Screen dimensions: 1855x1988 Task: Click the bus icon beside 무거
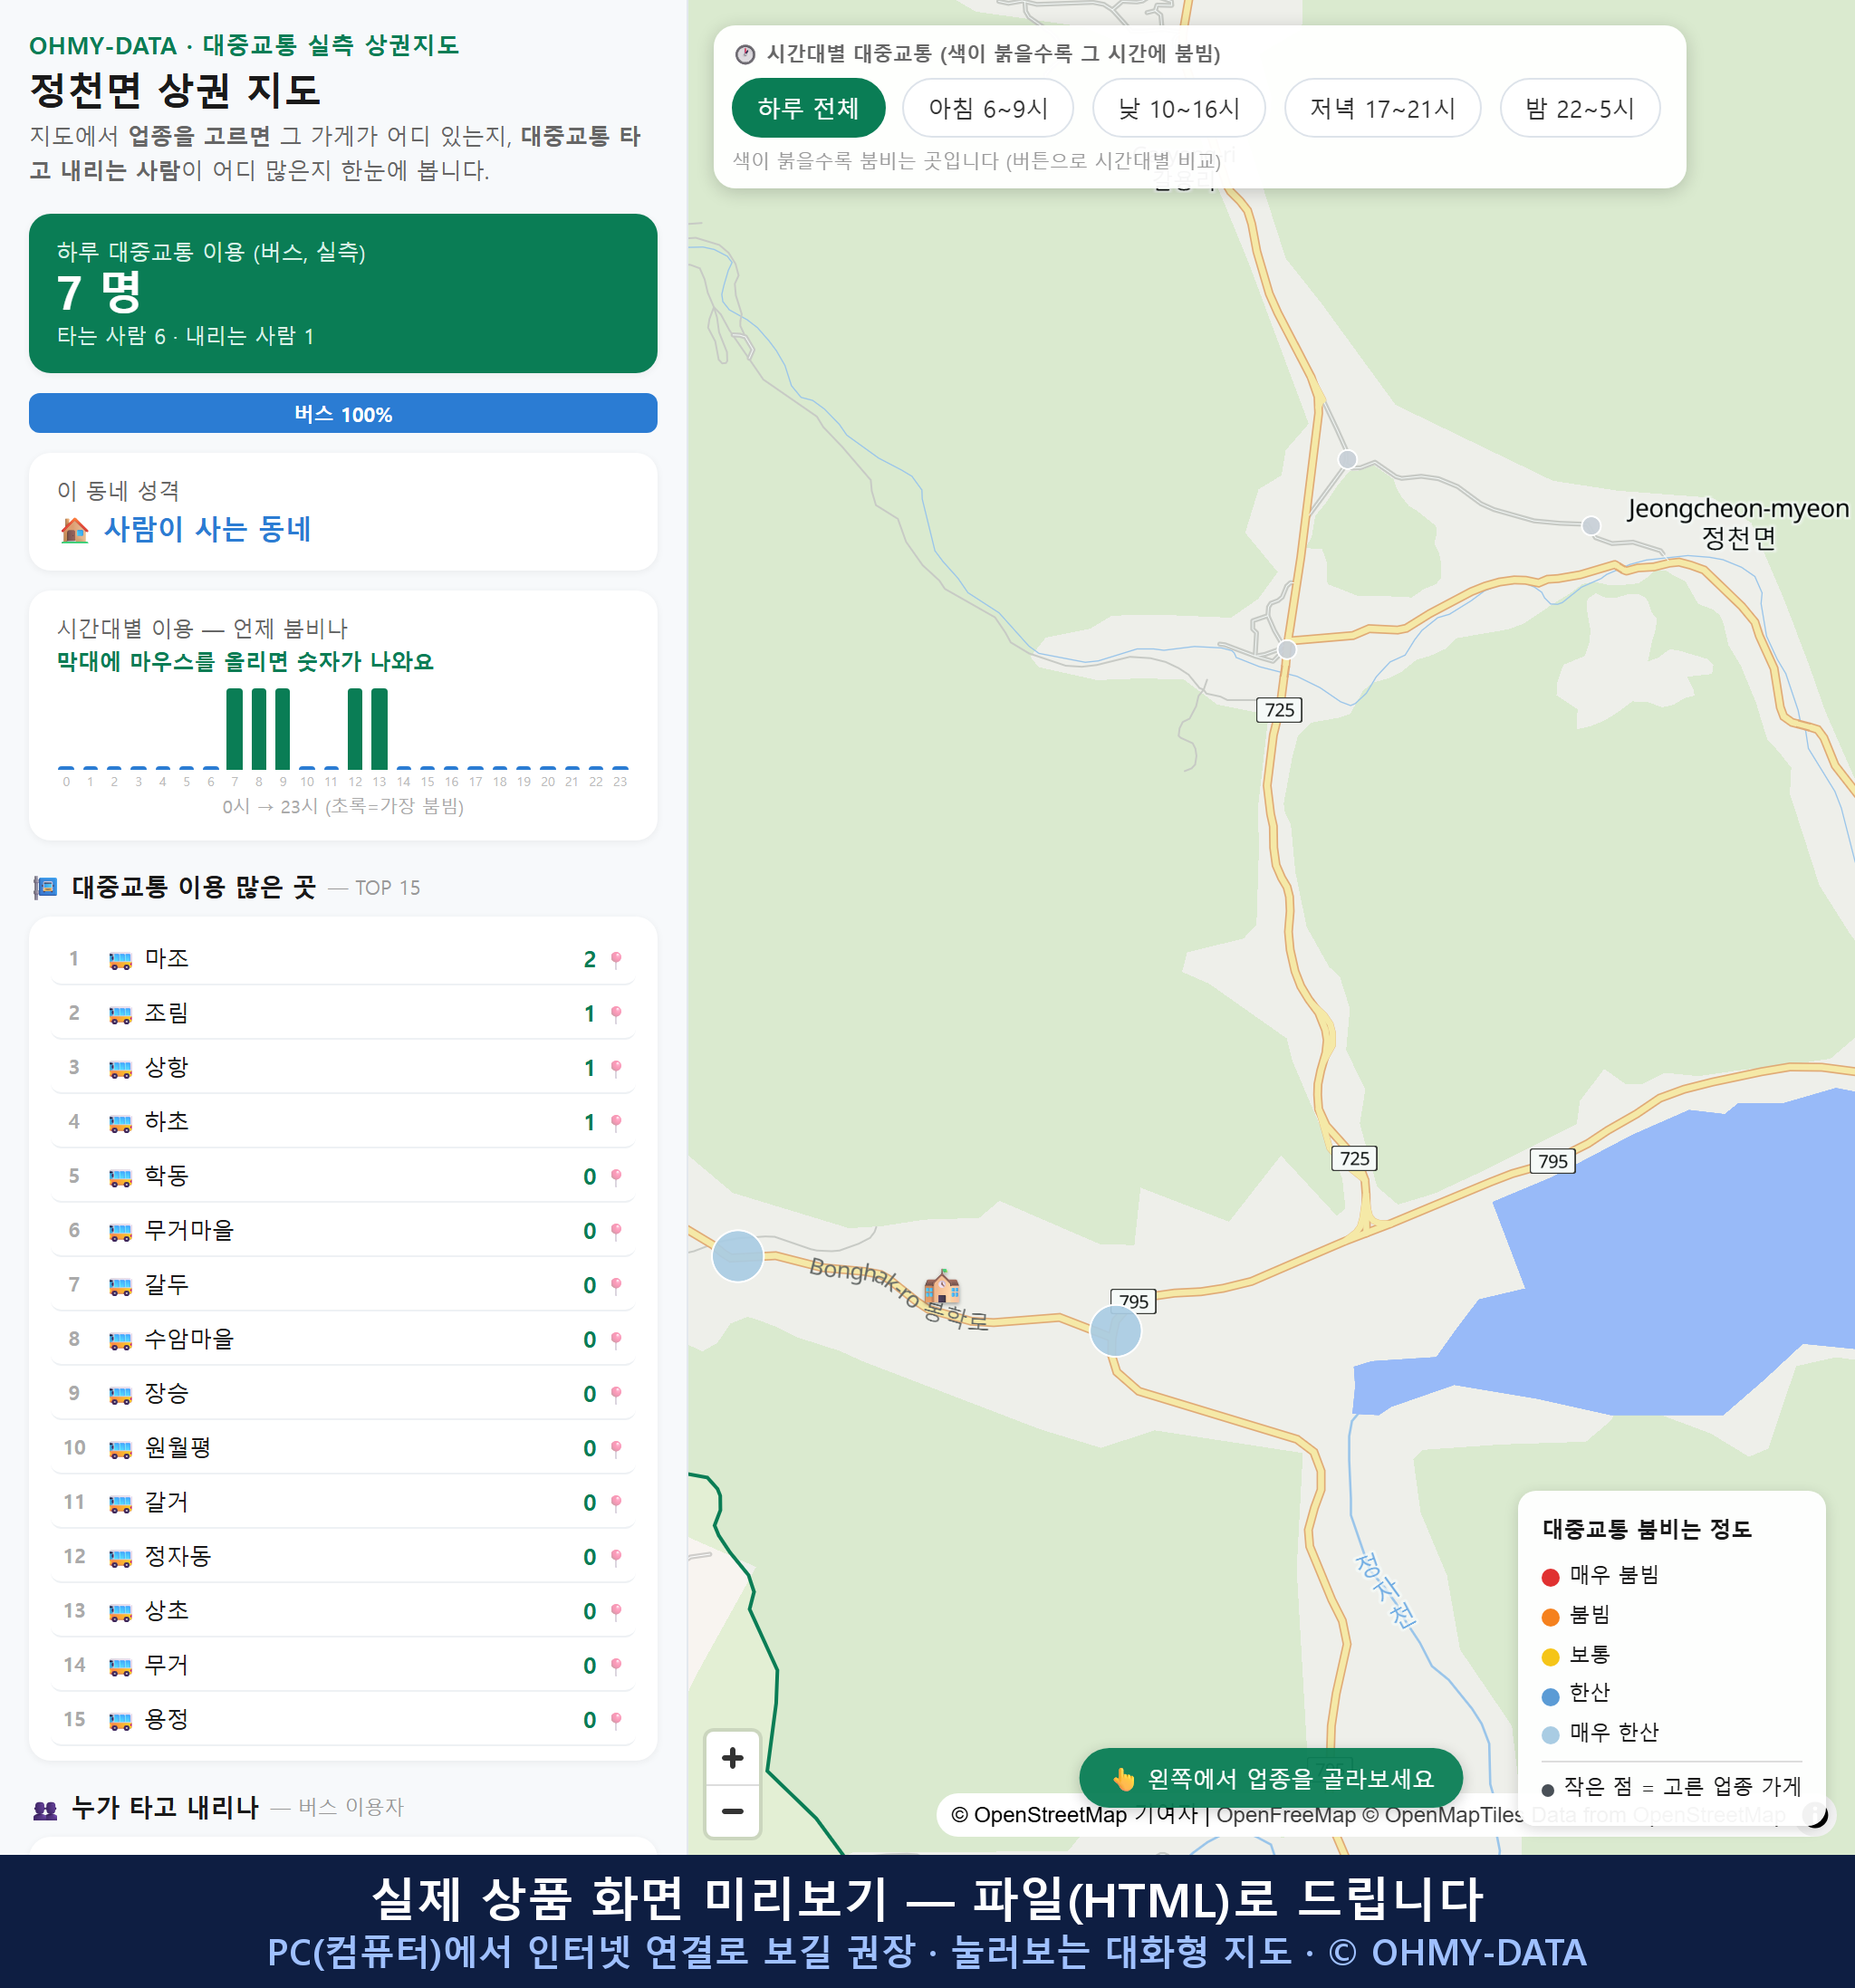(x=120, y=1666)
